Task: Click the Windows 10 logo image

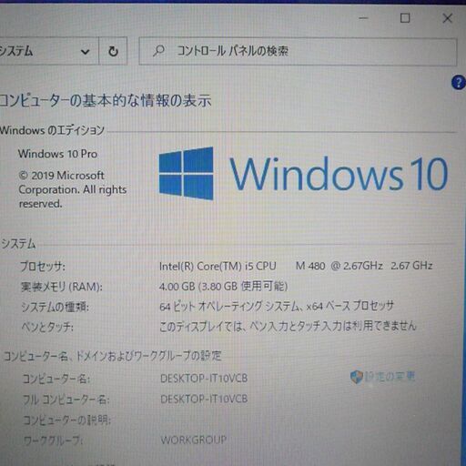Action: coord(303,174)
